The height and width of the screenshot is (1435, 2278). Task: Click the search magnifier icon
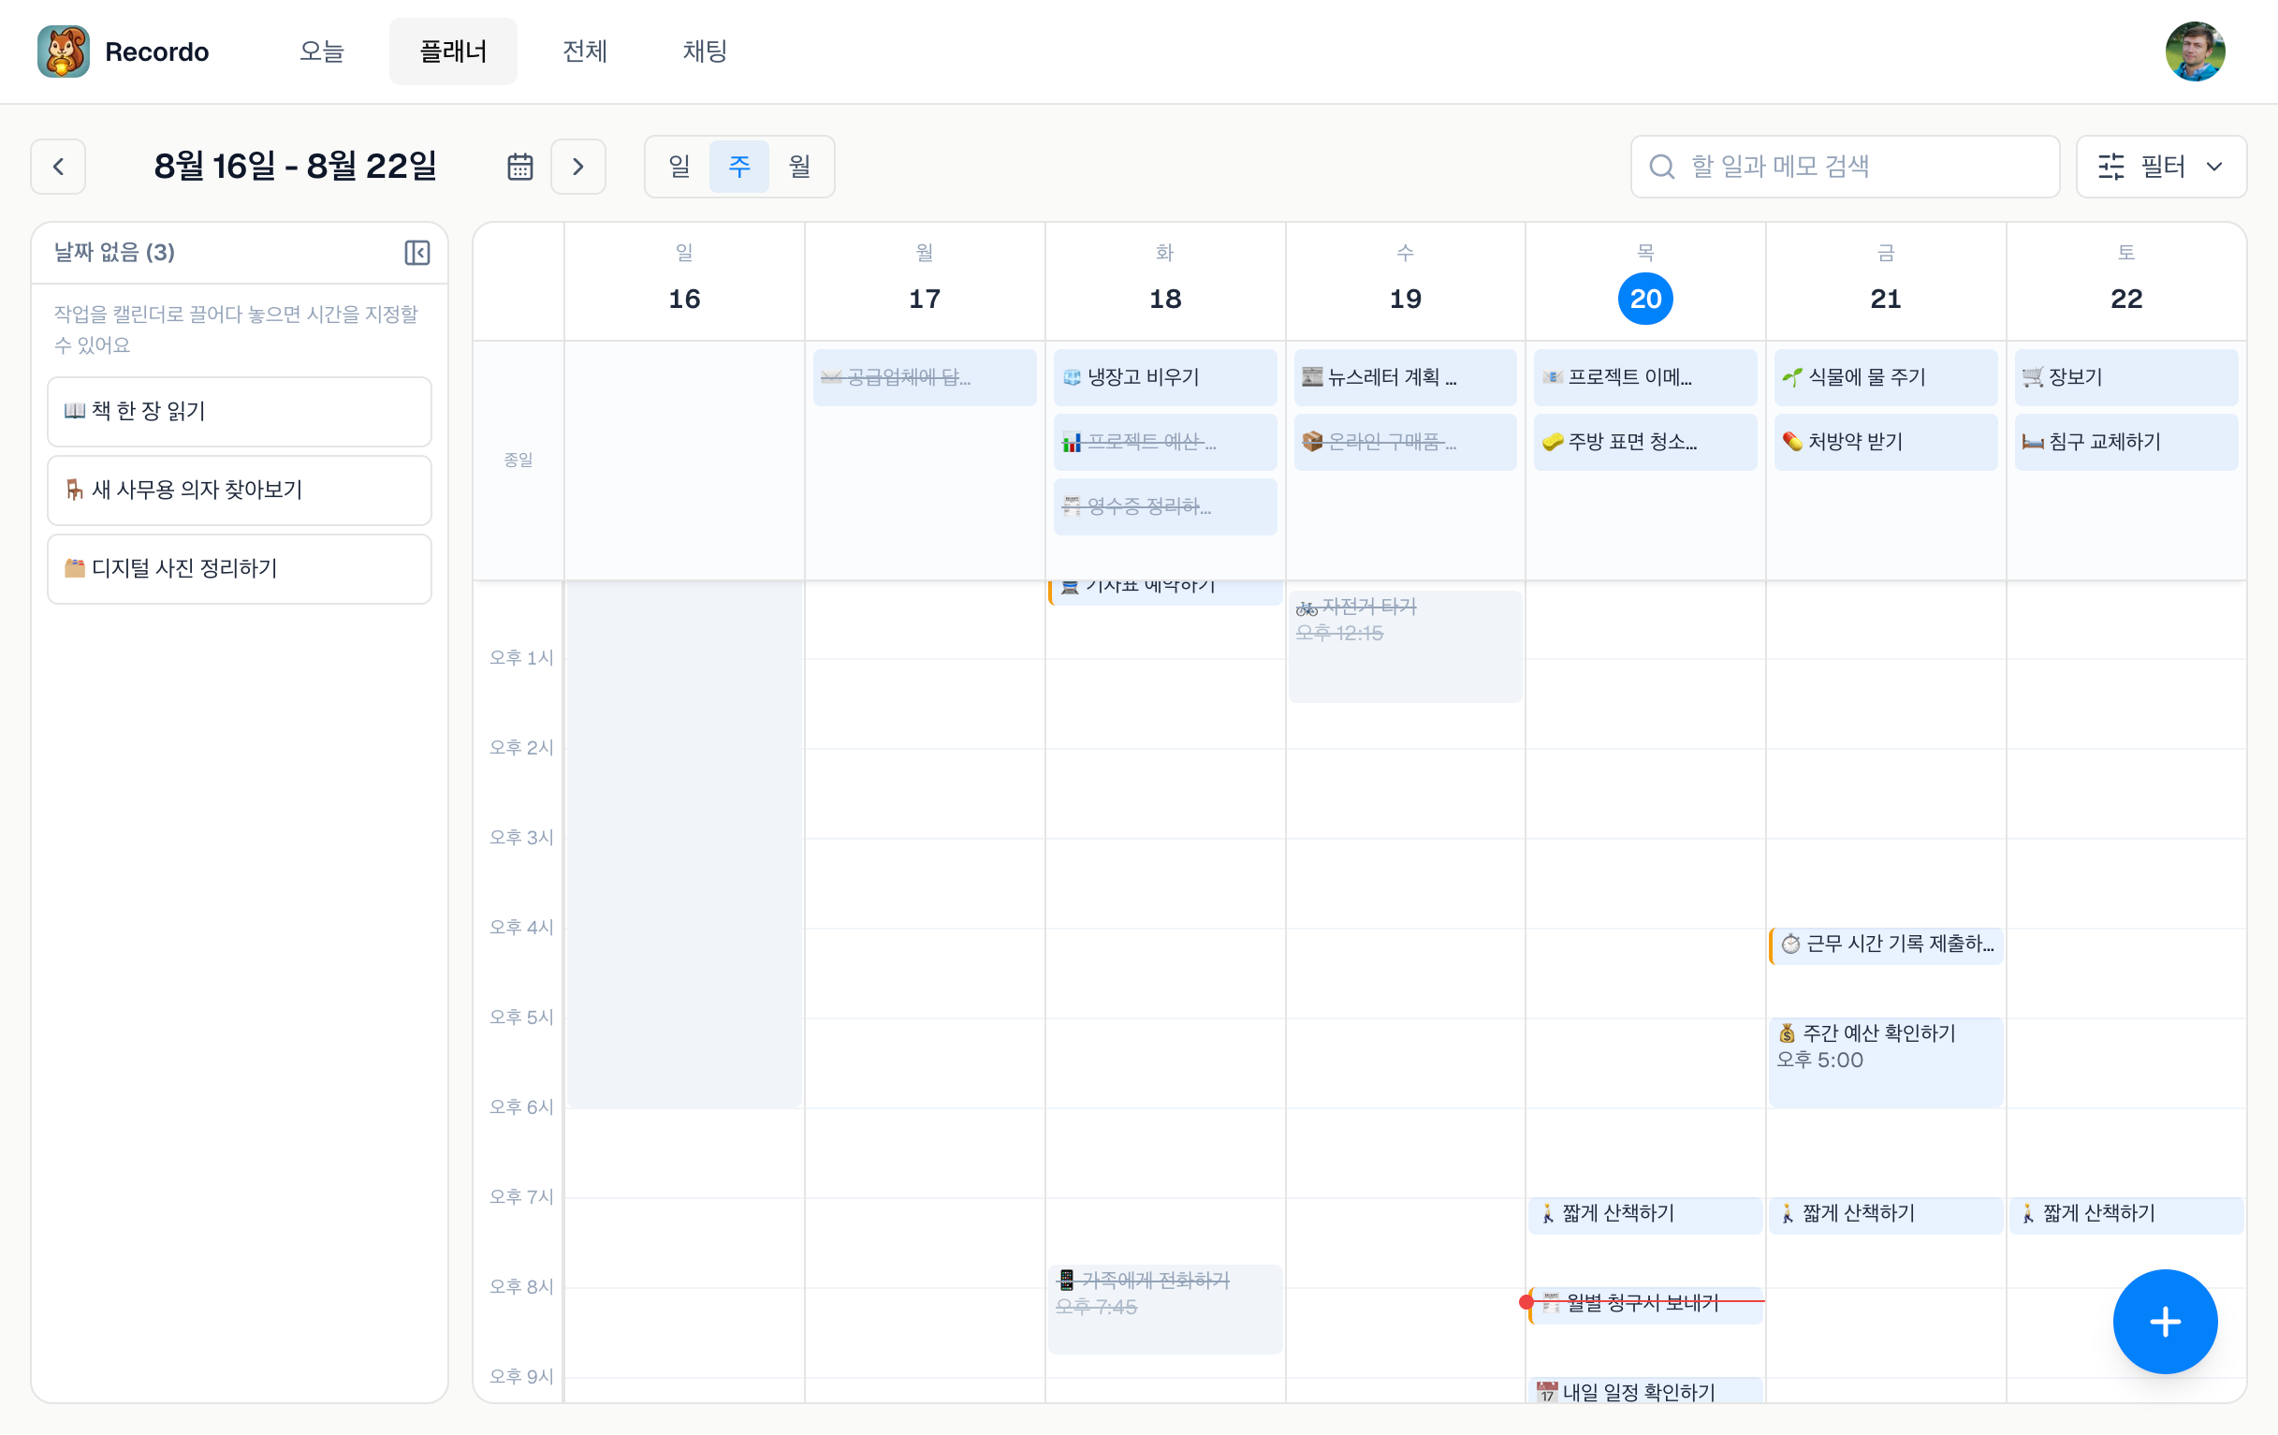(1662, 167)
